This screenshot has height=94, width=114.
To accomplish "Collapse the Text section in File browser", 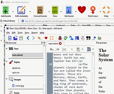I will pyautogui.click(x=7, y=49).
